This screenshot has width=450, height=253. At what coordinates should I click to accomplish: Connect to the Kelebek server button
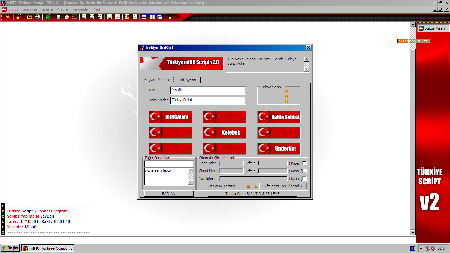tap(225, 133)
